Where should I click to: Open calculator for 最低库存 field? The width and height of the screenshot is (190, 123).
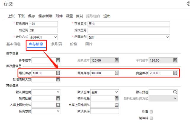58,73
